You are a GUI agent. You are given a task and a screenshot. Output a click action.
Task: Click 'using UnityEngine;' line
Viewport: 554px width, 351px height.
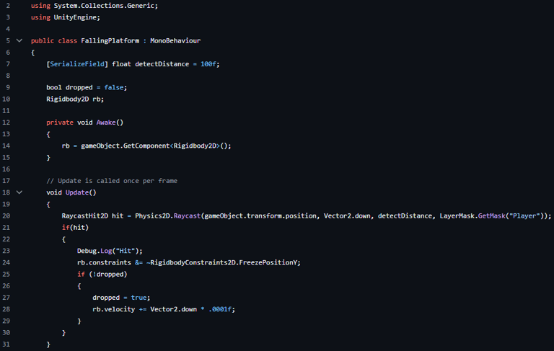[66, 17]
